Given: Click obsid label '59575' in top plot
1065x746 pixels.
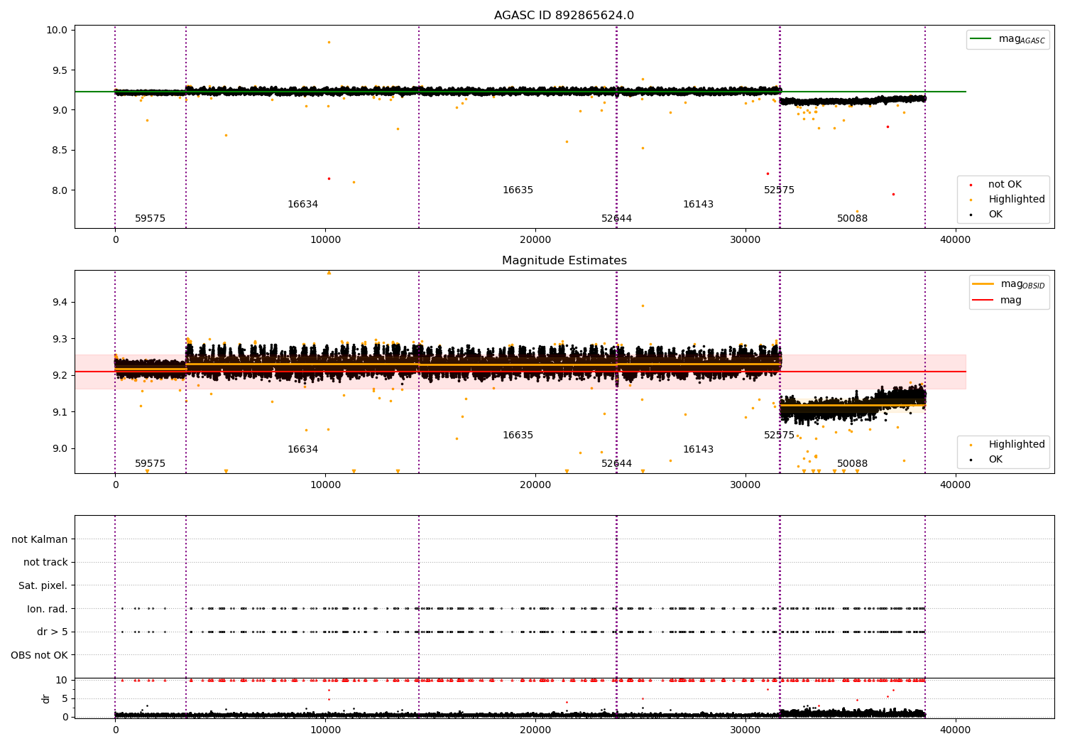Looking at the screenshot, I should (x=150, y=219).
